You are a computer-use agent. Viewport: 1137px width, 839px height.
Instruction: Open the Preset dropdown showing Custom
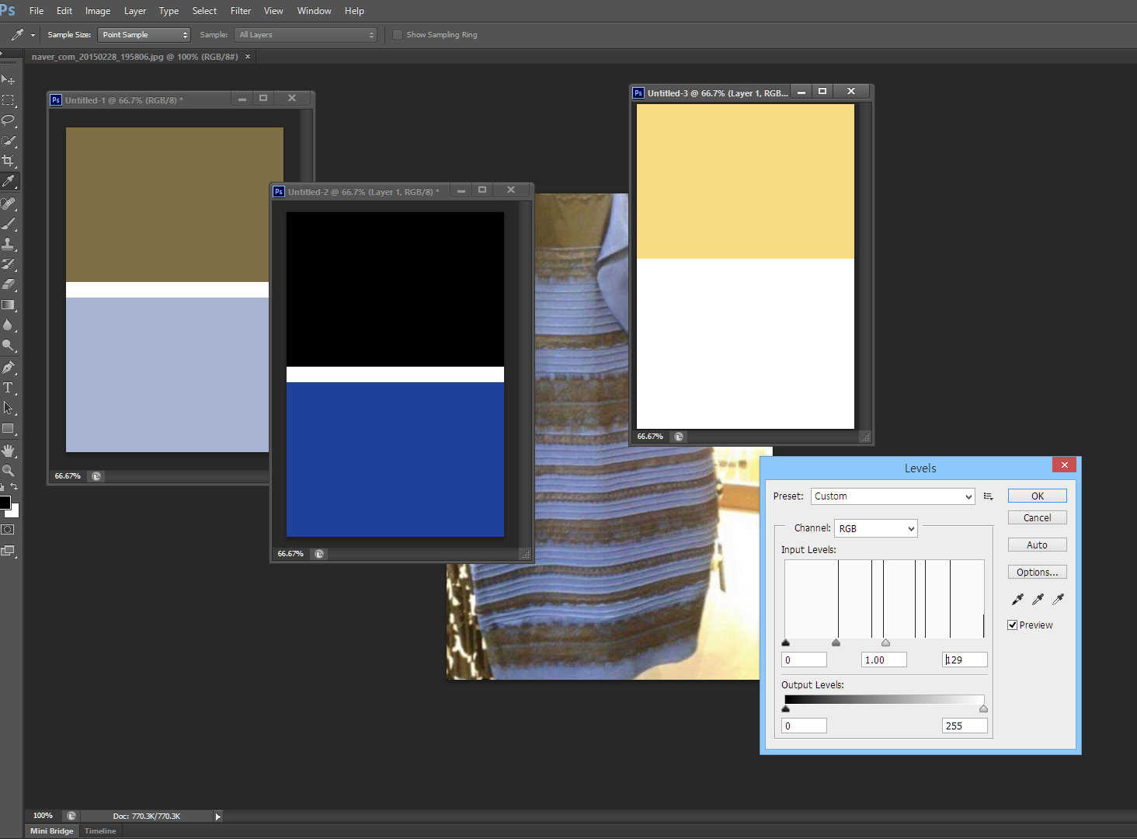893,496
